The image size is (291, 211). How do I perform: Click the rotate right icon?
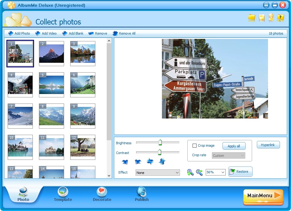point(138,162)
